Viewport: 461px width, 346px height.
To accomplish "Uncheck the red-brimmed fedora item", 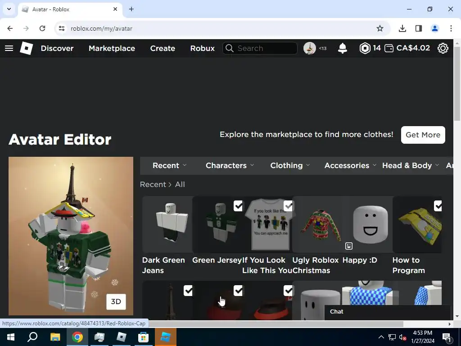I will [x=289, y=291].
